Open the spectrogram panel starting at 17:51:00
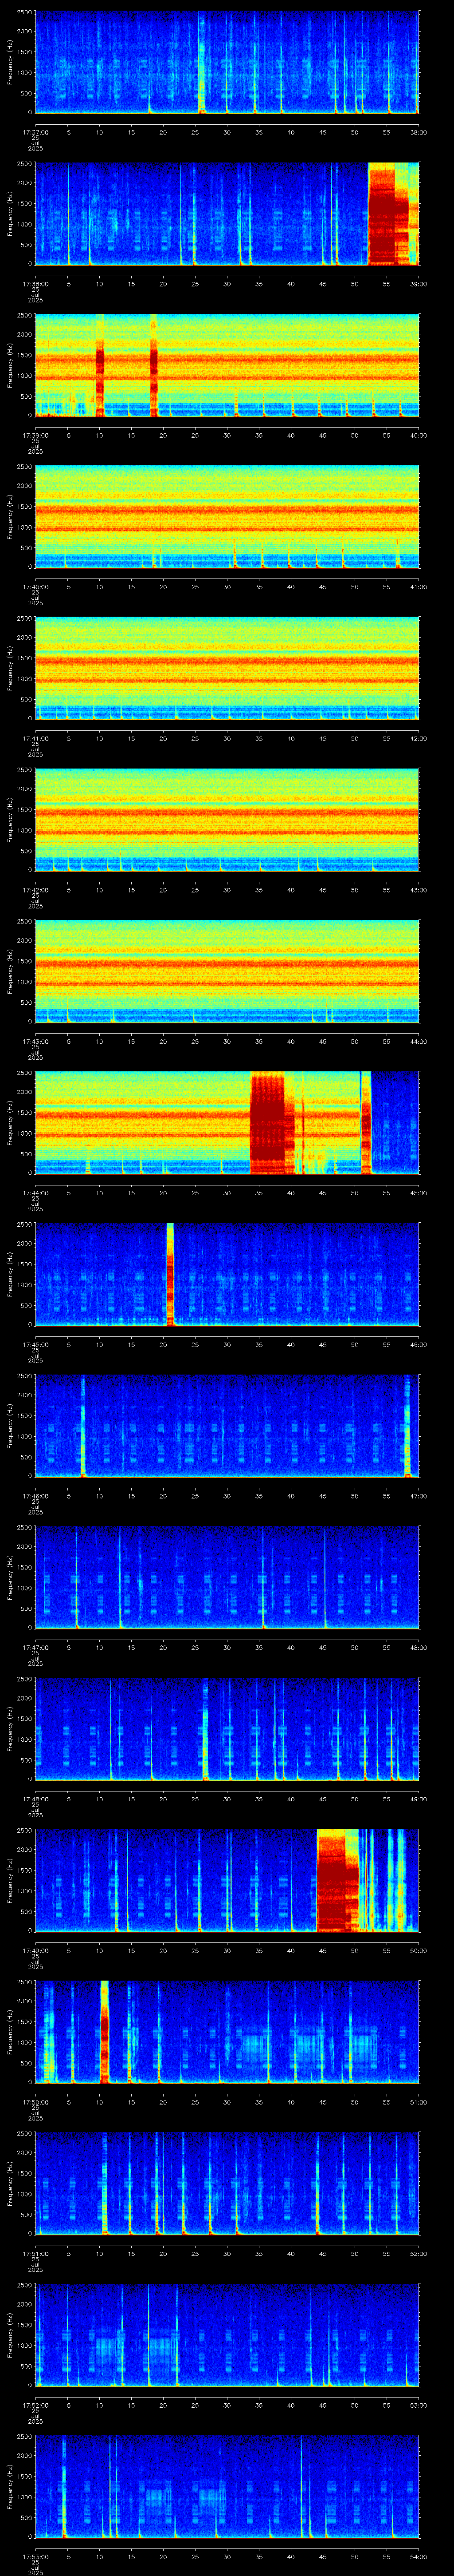 pyautogui.click(x=227, y=2183)
